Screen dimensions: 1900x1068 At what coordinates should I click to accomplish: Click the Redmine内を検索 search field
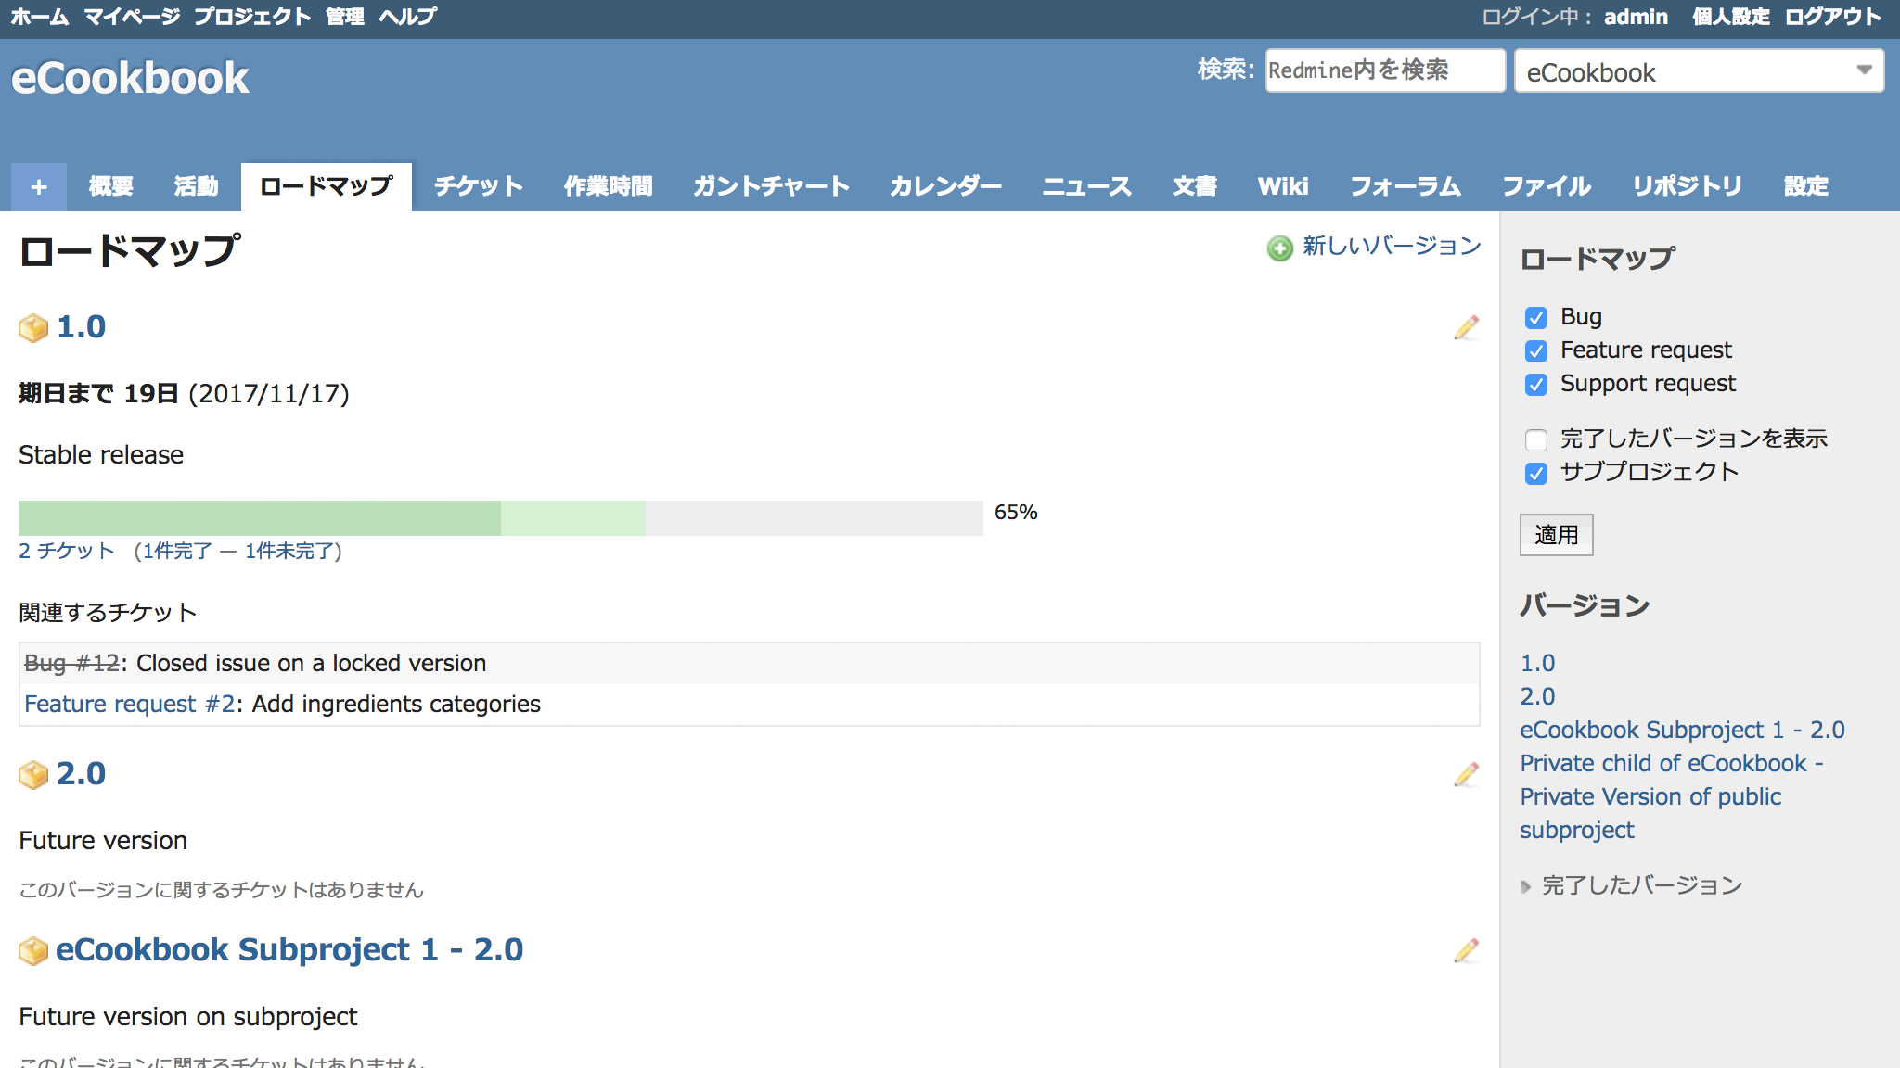pos(1385,70)
